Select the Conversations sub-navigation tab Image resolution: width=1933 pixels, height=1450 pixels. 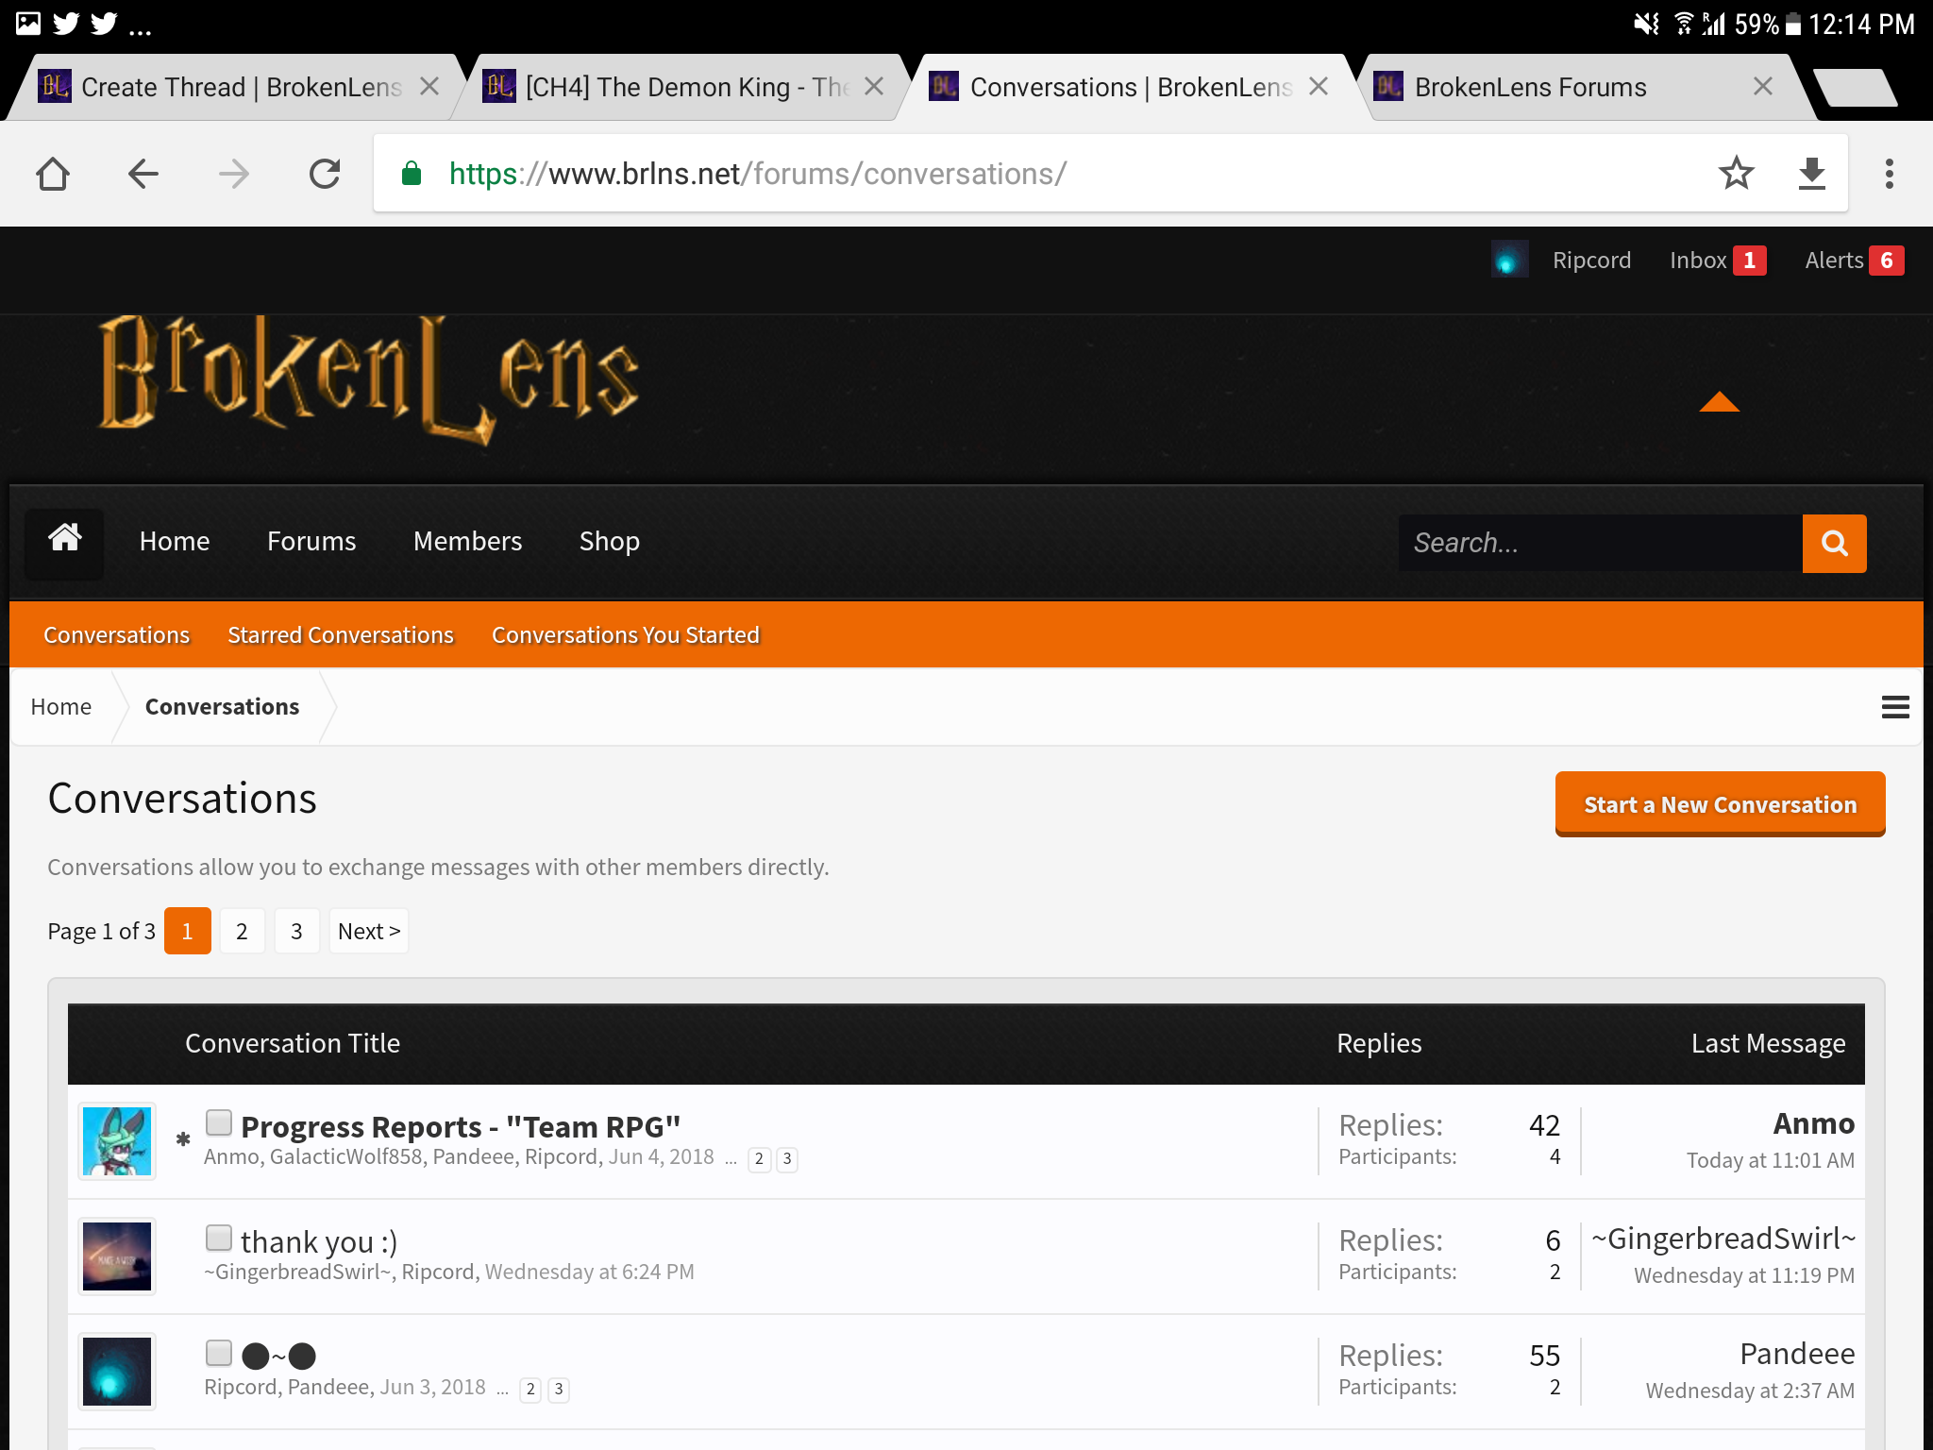pos(117,634)
